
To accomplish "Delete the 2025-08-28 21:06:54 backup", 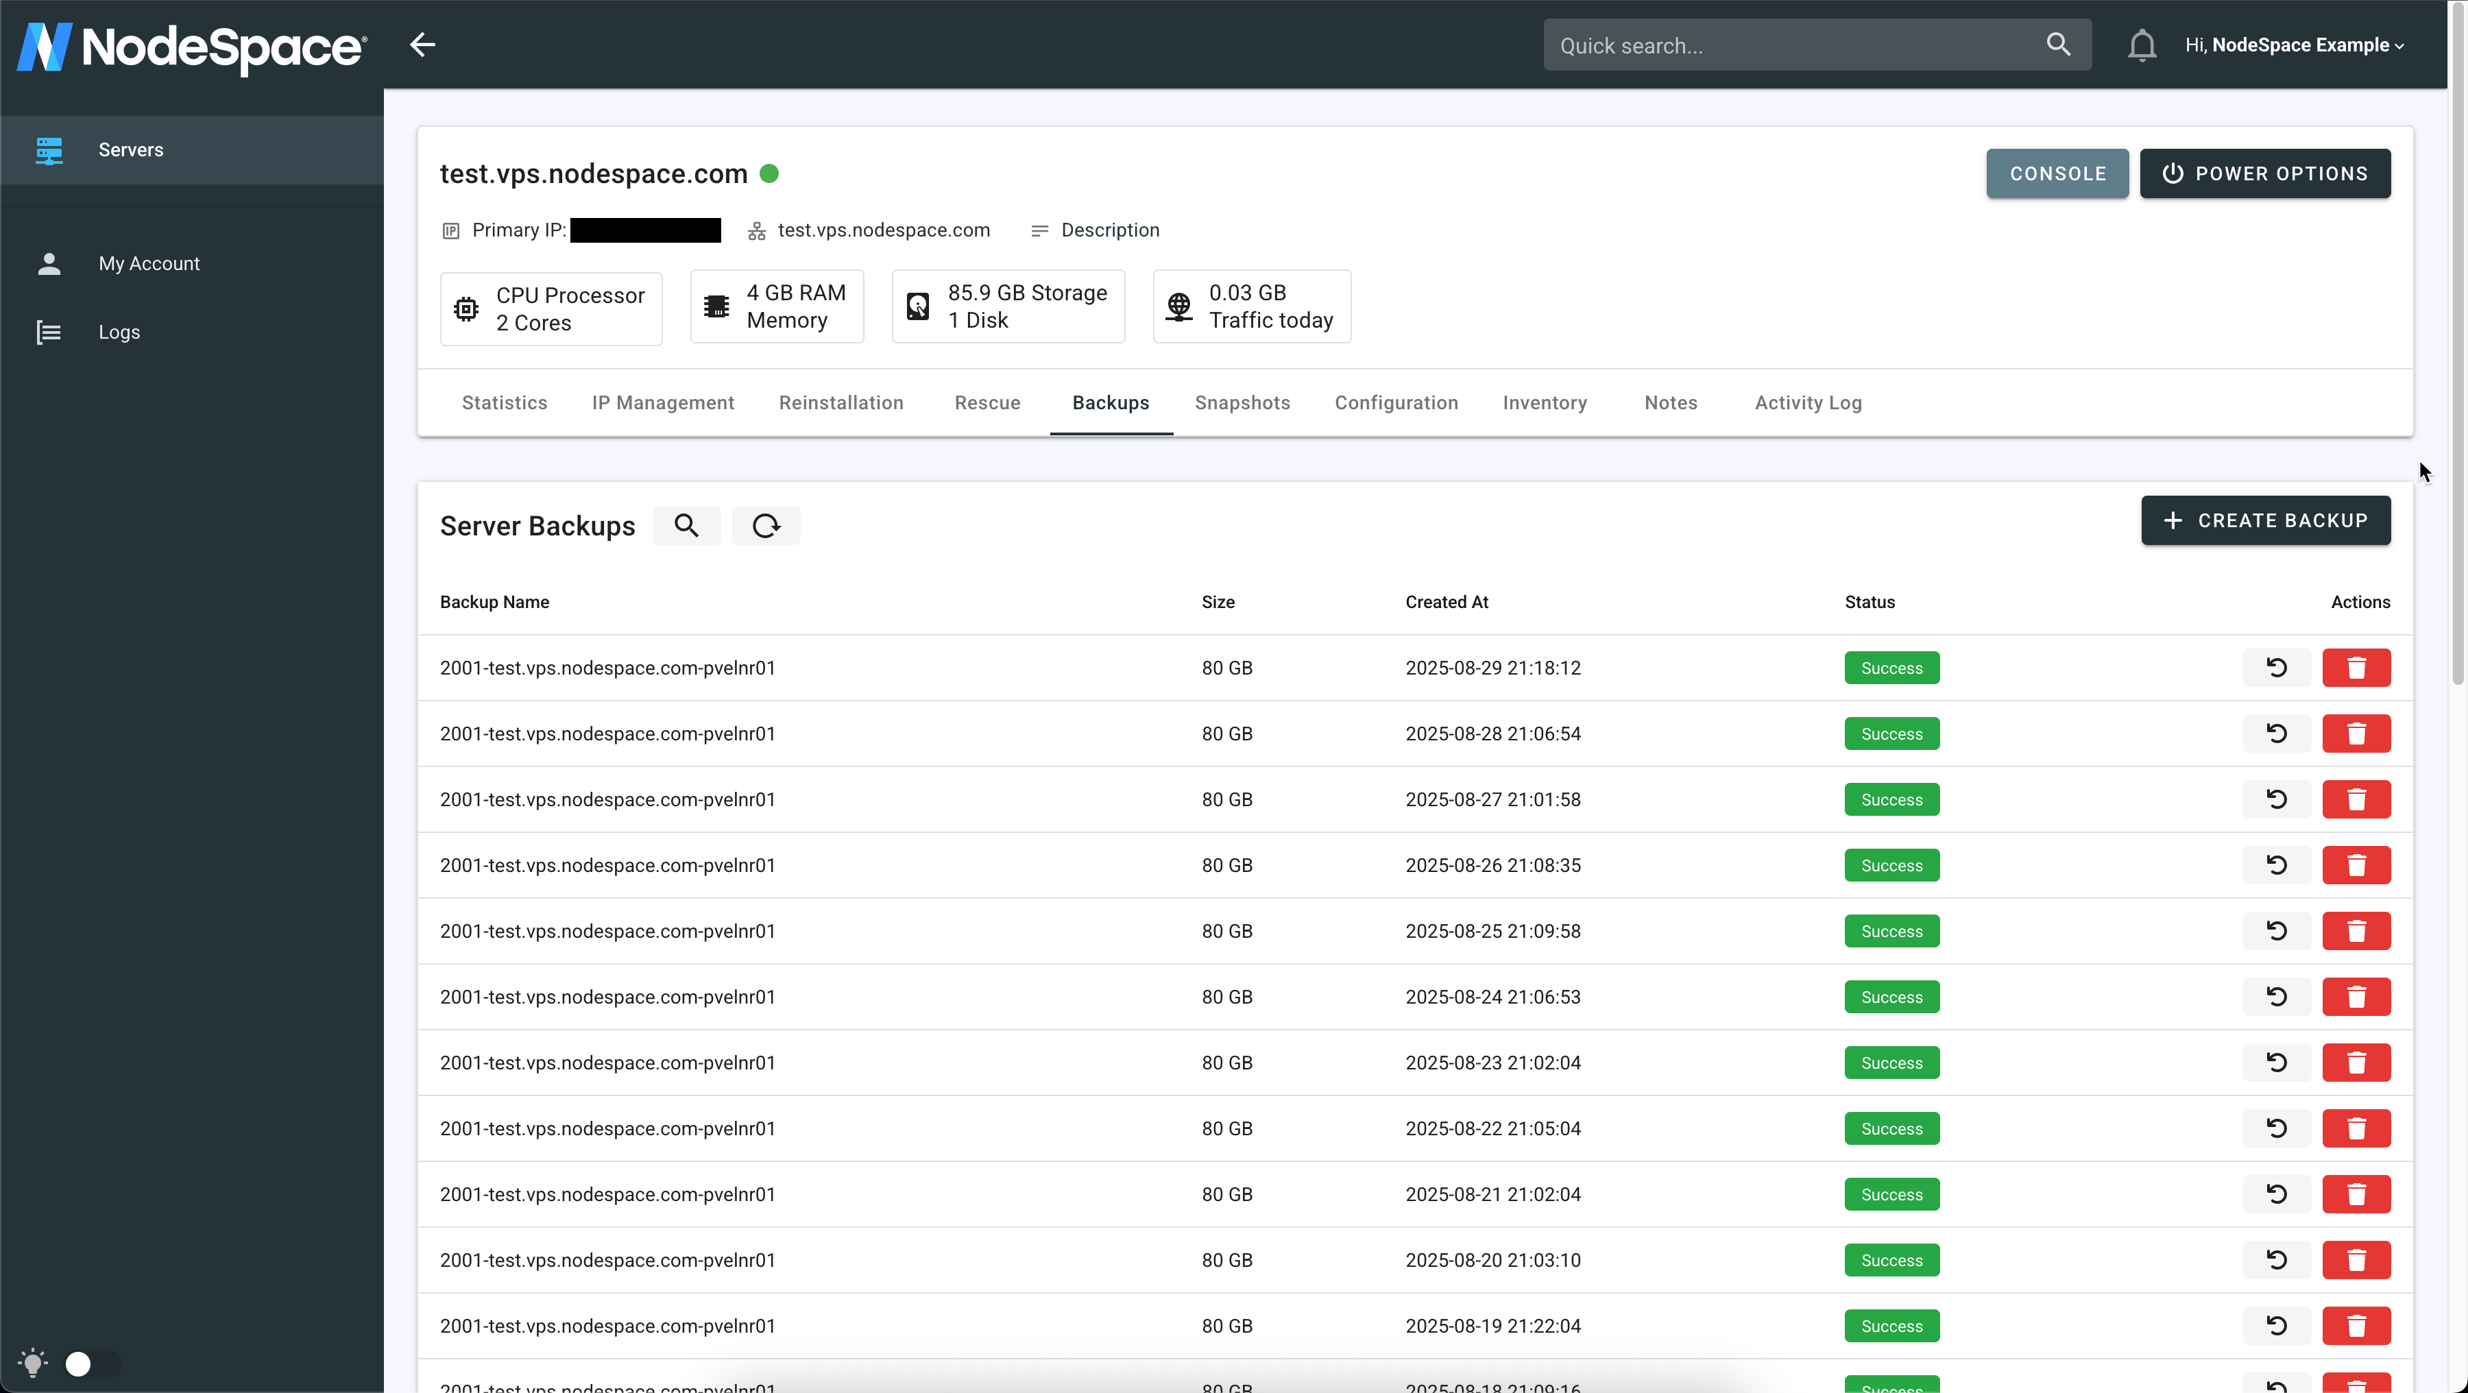I will (x=2356, y=734).
